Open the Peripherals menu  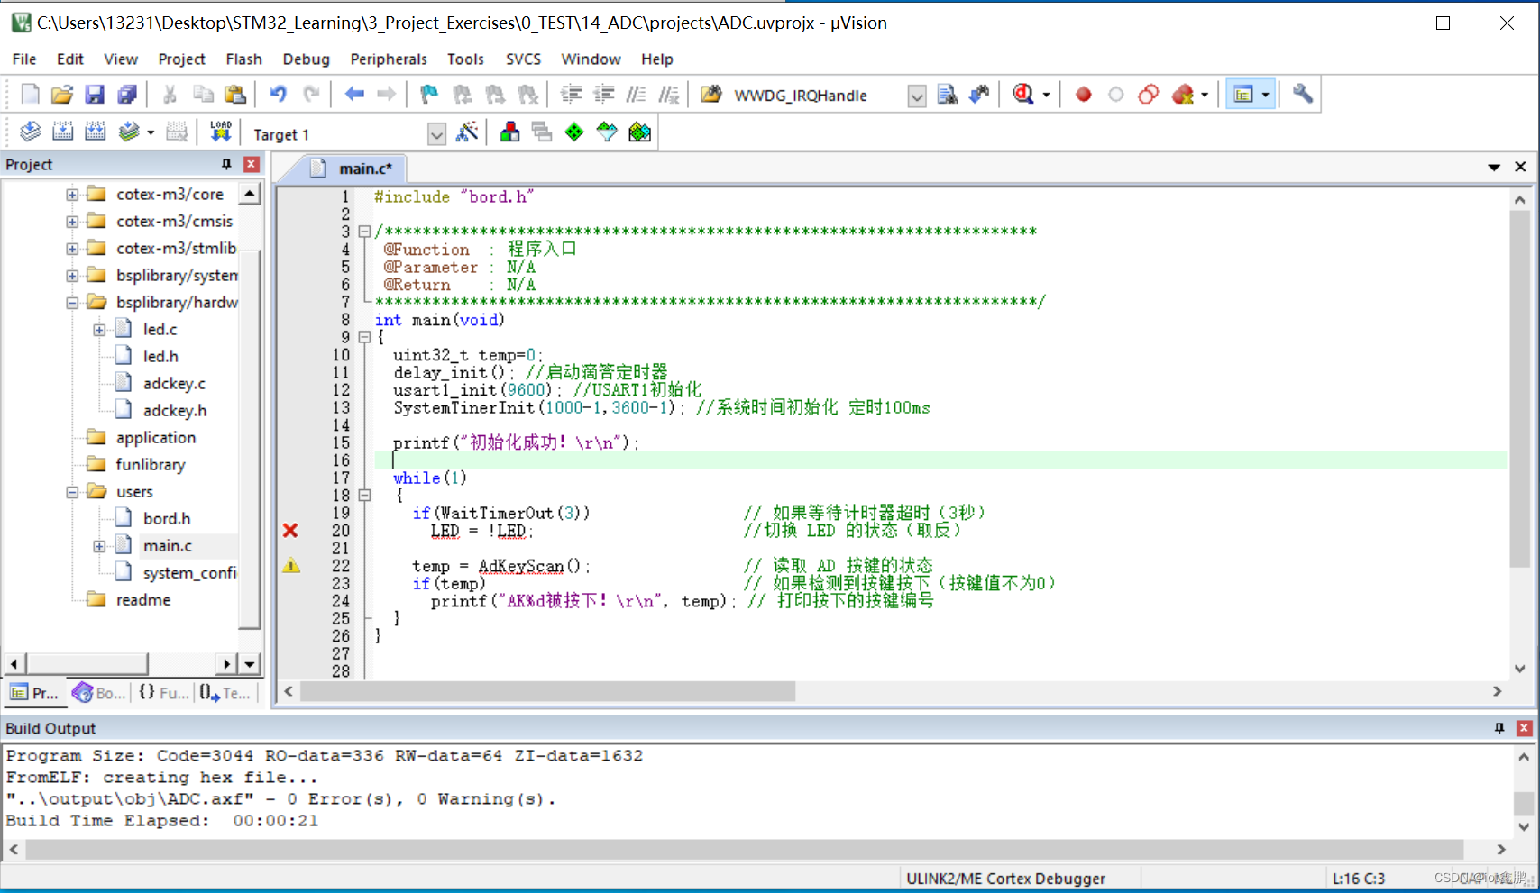(x=389, y=59)
